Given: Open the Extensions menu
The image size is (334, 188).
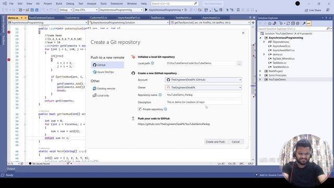Looking at the screenshot, I should [116, 4].
